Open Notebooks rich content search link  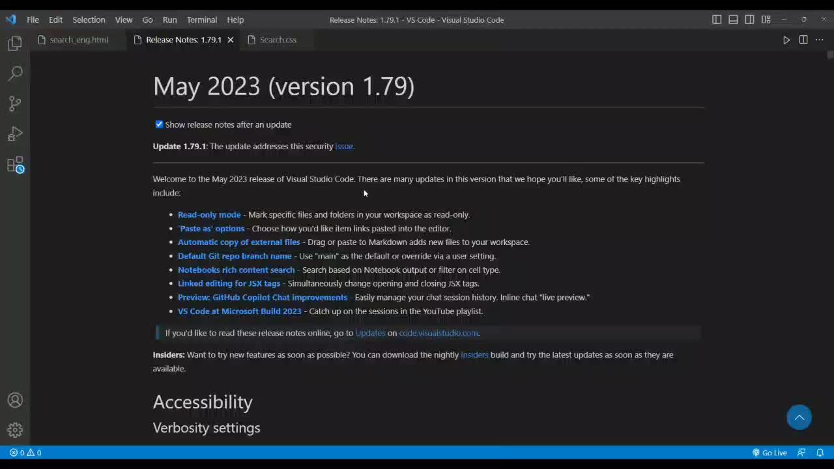pos(236,270)
